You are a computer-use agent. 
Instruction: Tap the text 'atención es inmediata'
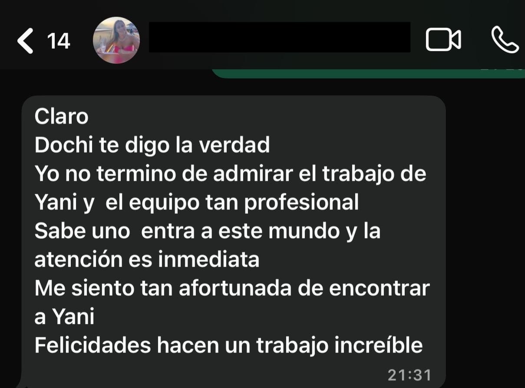tap(147, 260)
